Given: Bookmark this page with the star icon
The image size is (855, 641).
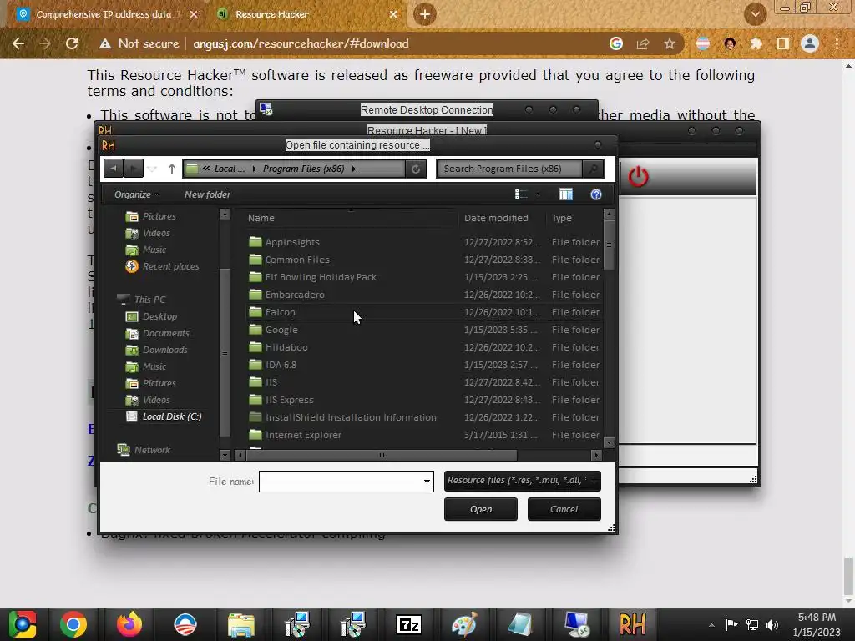Looking at the screenshot, I should point(670,43).
